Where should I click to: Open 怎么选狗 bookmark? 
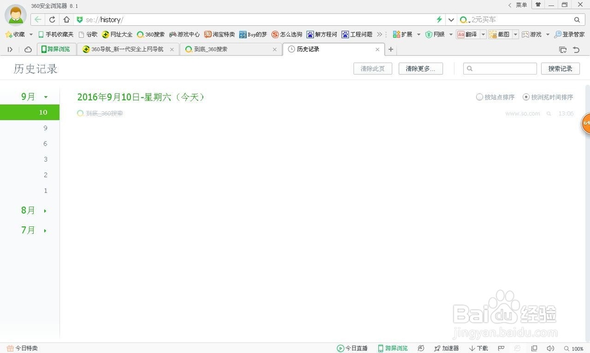287,34
